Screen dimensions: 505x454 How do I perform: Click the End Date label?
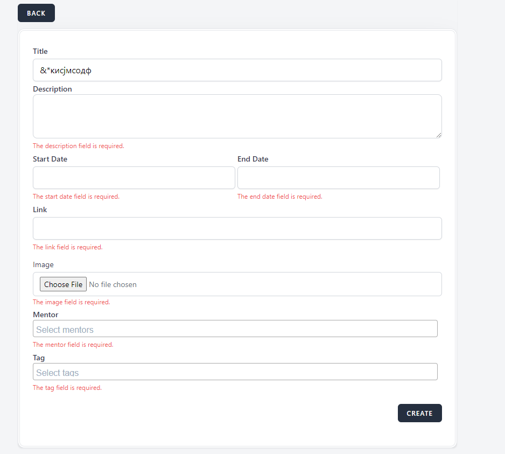tap(252, 159)
